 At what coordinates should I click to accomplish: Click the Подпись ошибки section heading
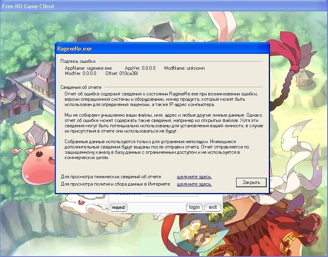tap(78, 61)
